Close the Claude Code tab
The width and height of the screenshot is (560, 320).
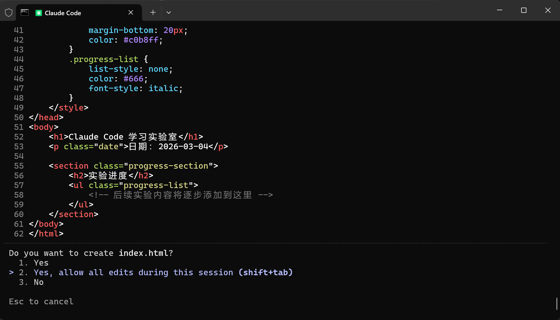click(131, 13)
